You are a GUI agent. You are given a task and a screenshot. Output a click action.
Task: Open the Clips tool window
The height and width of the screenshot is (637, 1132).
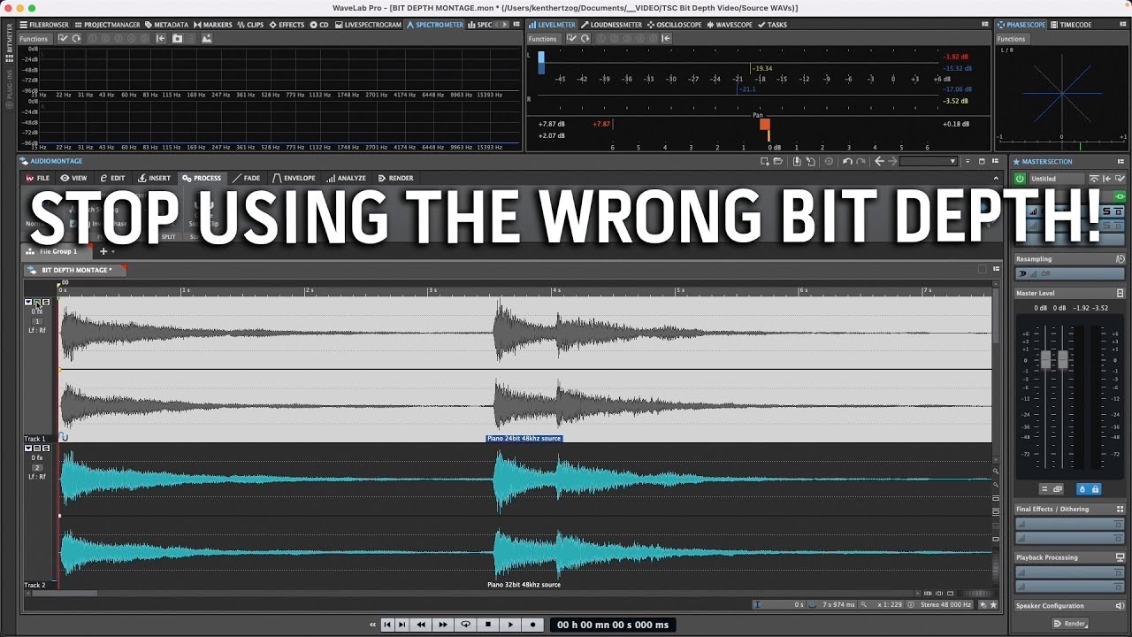(x=251, y=25)
